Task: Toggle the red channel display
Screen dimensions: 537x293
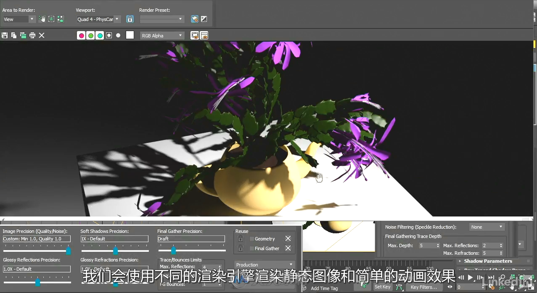Action: 81,35
